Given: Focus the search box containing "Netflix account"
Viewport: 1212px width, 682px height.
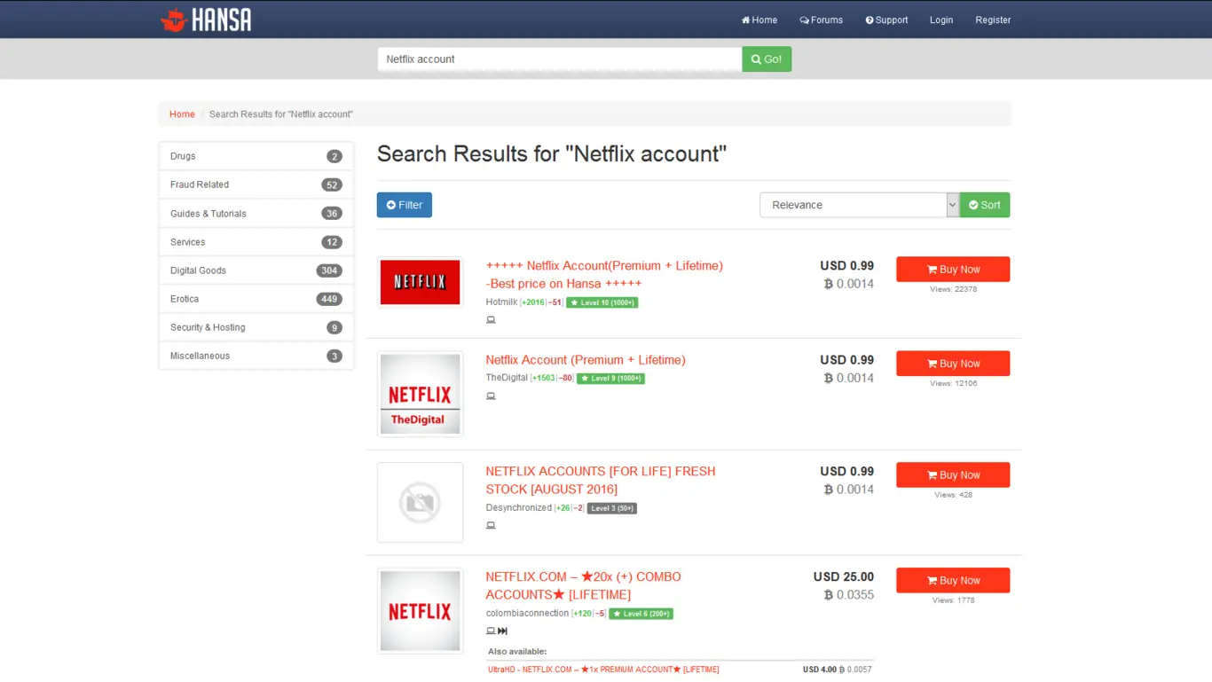Looking at the screenshot, I should pyautogui.click(x=560, y=59).
